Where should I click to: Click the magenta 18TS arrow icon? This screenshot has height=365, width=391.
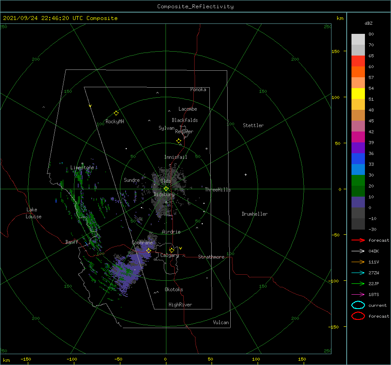pyautogui.click(x=358, y=295)
